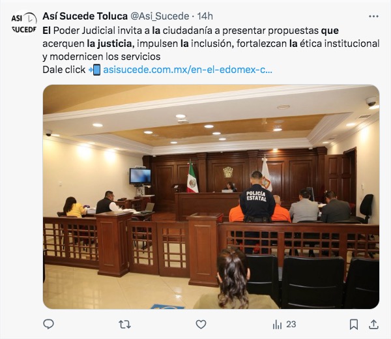Viewport: 391px width, 339px height.
Task: Click the wall TV screen in photo
Action: click(x=140, y=177)
